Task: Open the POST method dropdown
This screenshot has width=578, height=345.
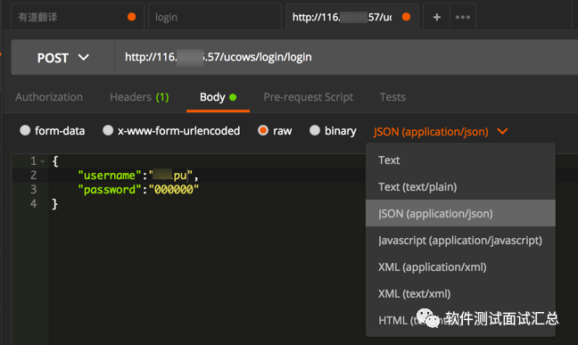Action: pyautogui.click(x=63, y=57)
